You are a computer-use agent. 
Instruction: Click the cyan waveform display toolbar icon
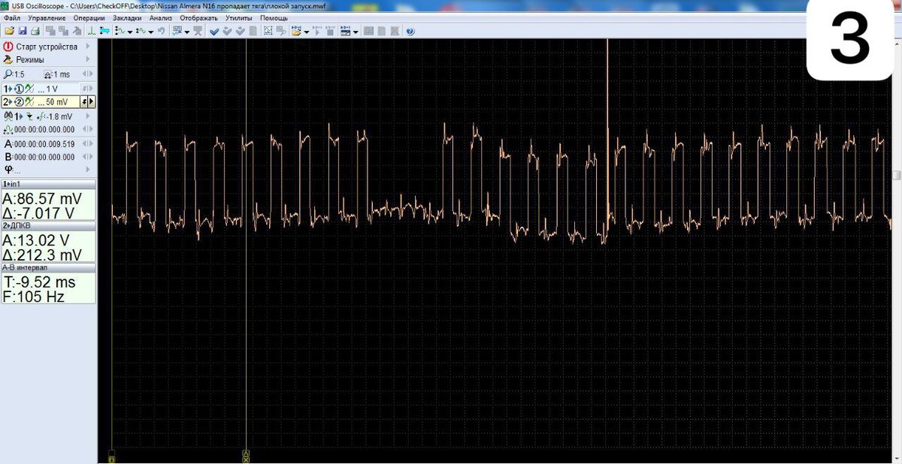click(x=104, y=31)
